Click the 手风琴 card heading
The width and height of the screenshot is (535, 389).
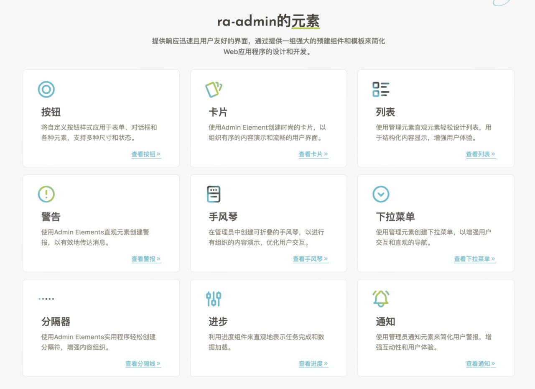point(223,217)
